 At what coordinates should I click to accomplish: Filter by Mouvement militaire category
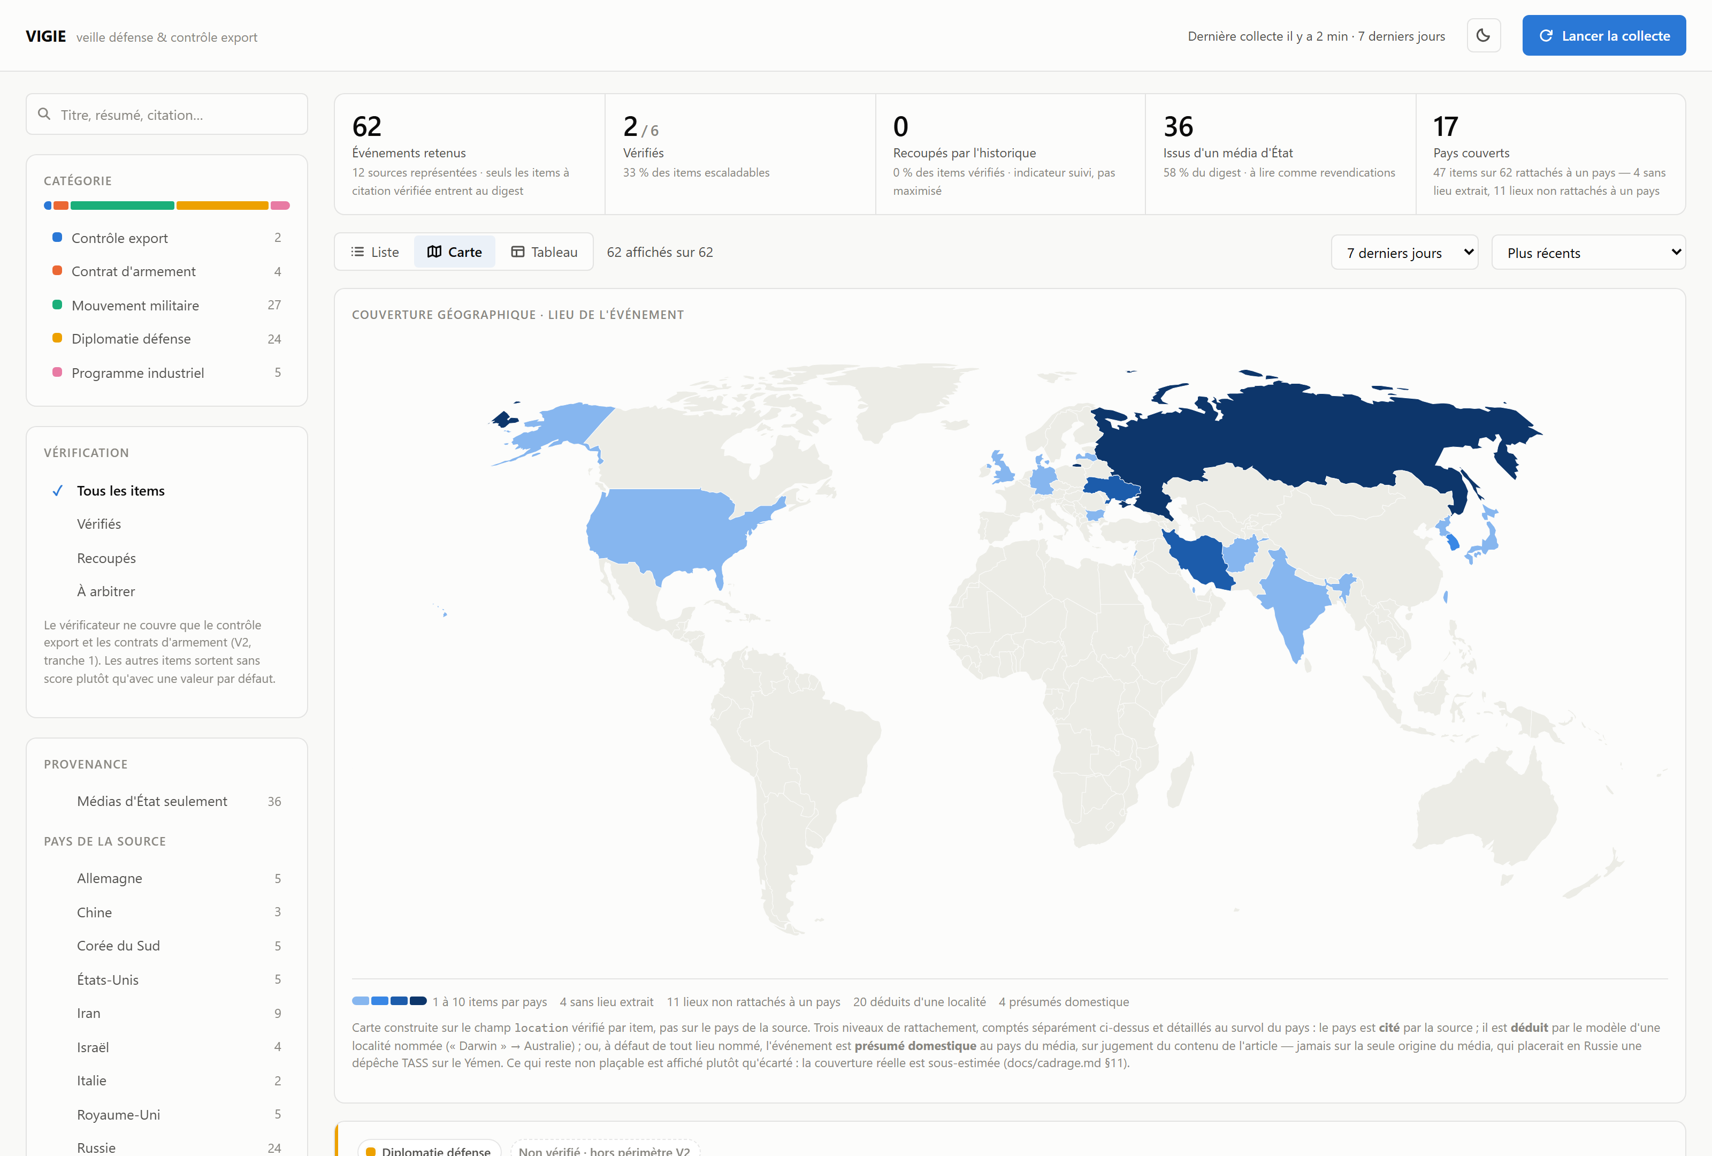click(x=166, y=305)
